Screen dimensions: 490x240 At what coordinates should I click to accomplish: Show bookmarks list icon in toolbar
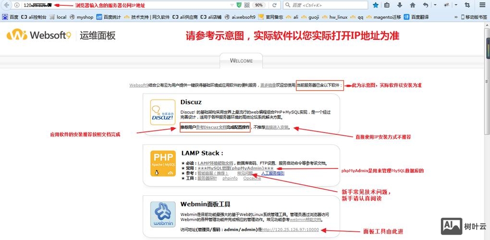(387, 5)
